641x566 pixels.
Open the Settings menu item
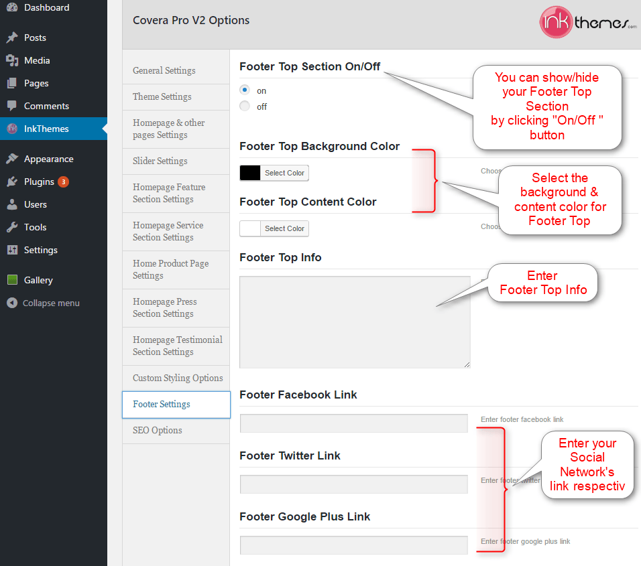tap(54, 250)
